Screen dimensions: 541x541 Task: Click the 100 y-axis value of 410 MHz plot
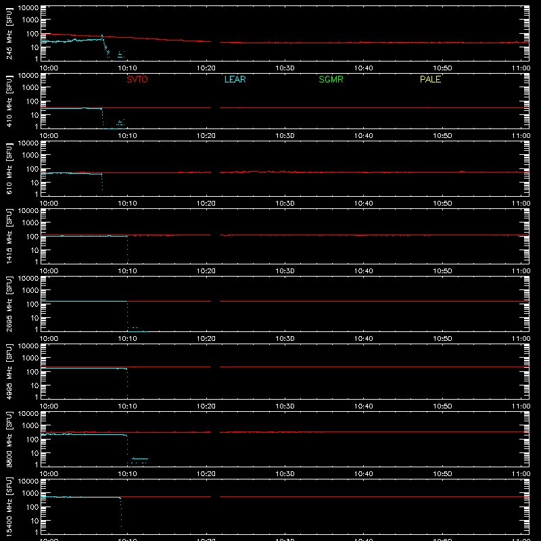(32, 101)
